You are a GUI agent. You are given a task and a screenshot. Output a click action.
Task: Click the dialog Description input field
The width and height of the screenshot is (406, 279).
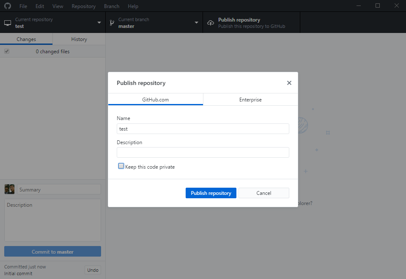203,153
